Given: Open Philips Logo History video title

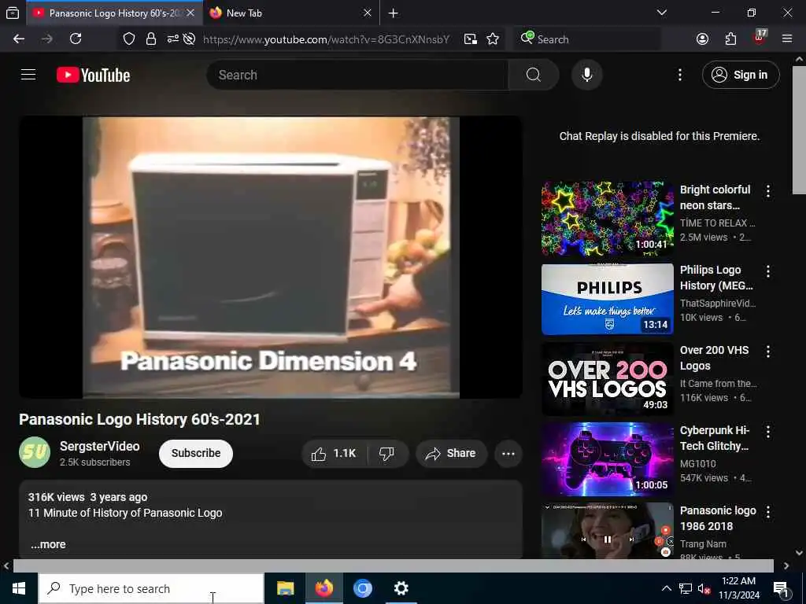Looking at the screenshot, I should point(716,278).
